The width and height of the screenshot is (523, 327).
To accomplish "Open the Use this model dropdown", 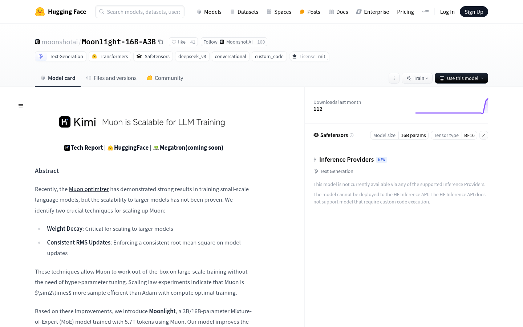I will click(x=461, y=78).
